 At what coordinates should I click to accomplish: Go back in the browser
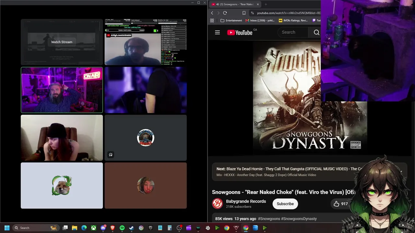pyautogui.click(x=212, y=13)
